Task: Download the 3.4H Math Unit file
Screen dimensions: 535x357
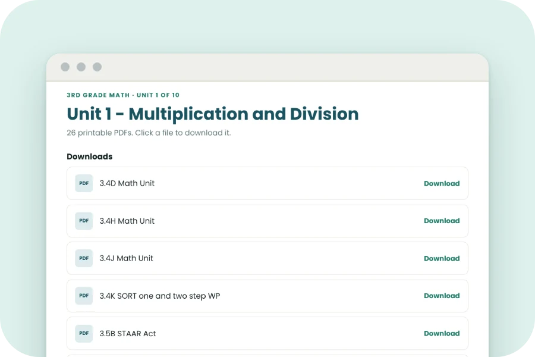Action: click(442, 221)
